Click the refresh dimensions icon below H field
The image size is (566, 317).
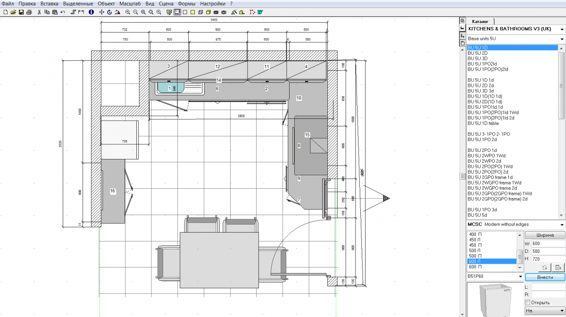[544, 267]
